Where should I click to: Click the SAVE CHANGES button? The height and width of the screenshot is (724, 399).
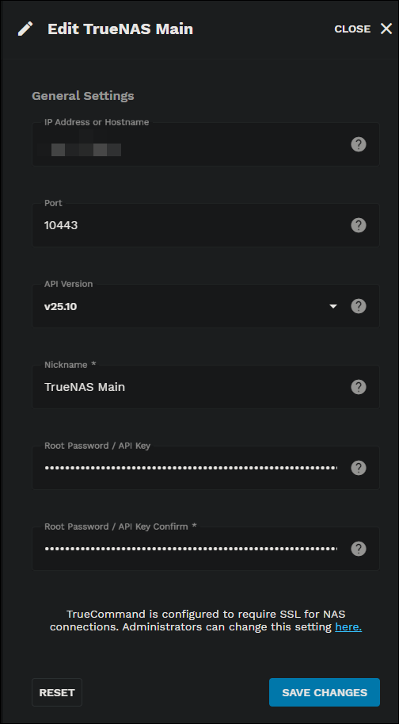[x=325, y=692]
